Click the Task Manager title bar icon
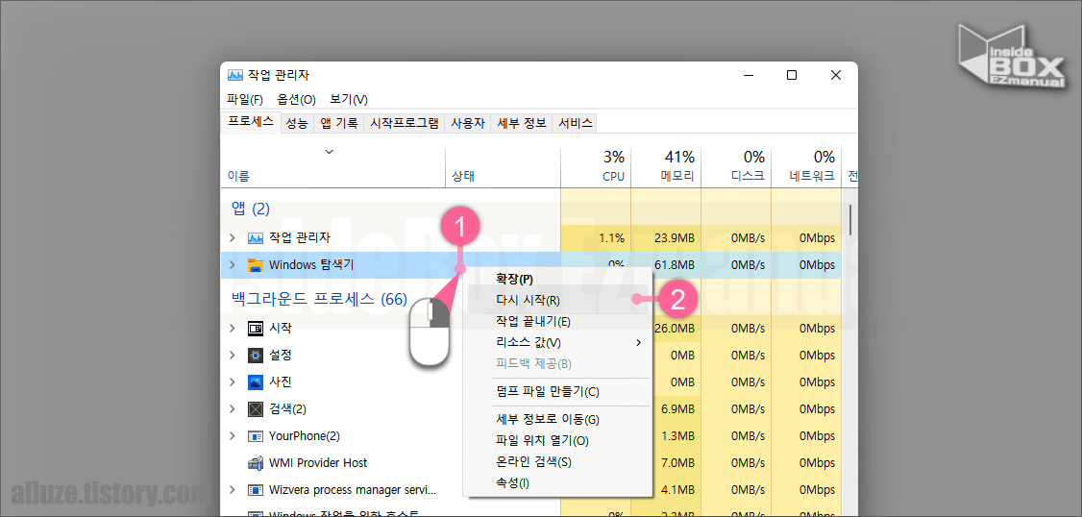This screenshot has height=517, width=1082. [235, 75]
